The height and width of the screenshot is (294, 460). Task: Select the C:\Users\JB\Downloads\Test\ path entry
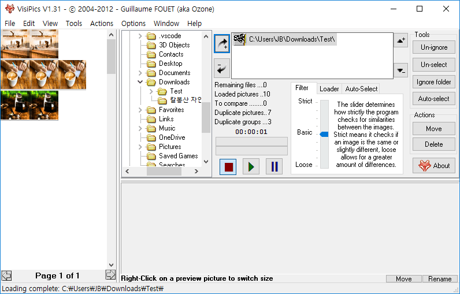point(284,39)
